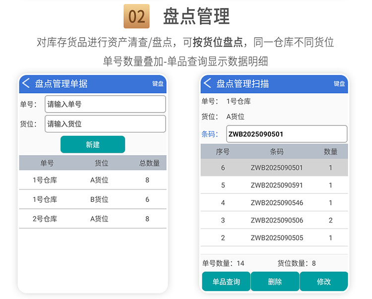Open 键盘 on the 盘点管理单据 screen
Image resolution: width=372 pixels, height=299 pixels.
[158, 84]
